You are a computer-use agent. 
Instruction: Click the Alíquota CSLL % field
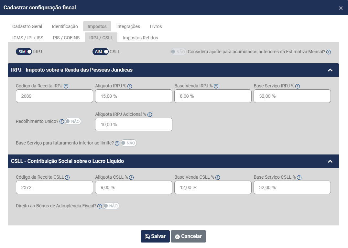[134, 187]
